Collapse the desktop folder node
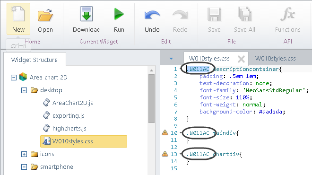 click(24, 90)
